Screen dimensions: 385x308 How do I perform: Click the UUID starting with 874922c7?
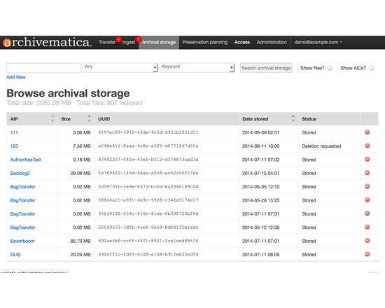[x=148, y=159]
